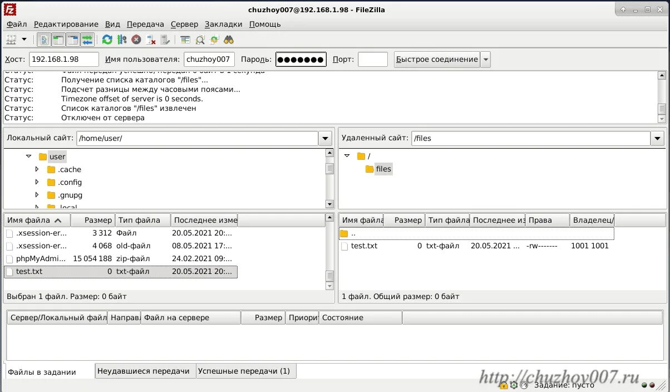Toggle remote directory tree display
Viewport: 670px width, 392px height.
(73, 40)
